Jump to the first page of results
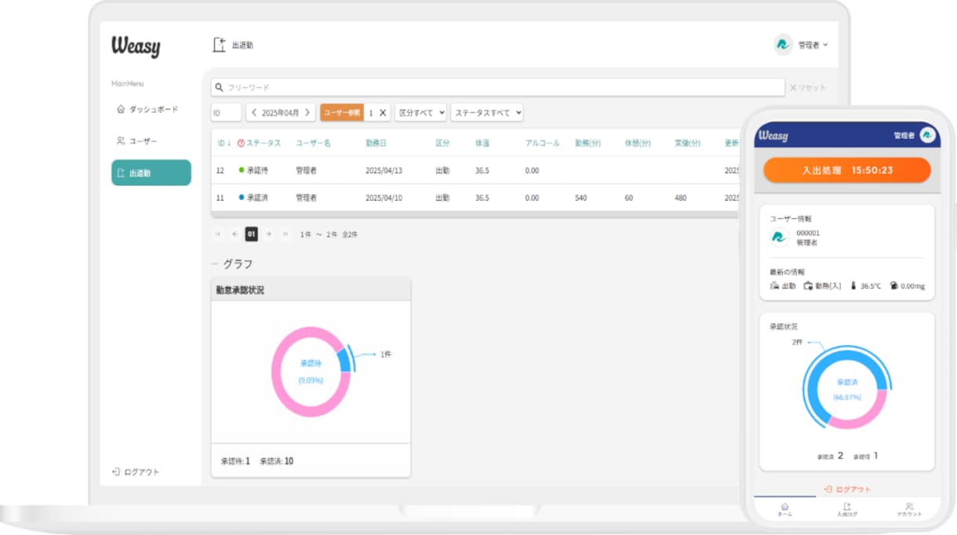 [218, 234]
